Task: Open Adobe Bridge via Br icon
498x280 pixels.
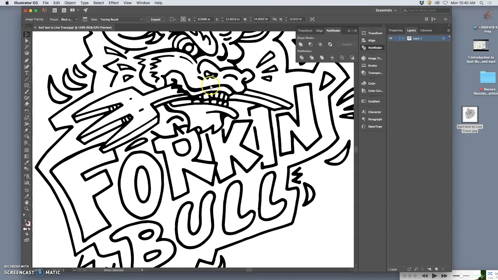Action: point(55,10)
